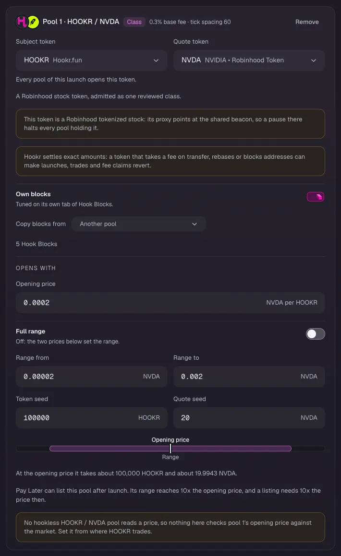
Task: Enable the Full range switch
Action: click(x=316, y=334)
